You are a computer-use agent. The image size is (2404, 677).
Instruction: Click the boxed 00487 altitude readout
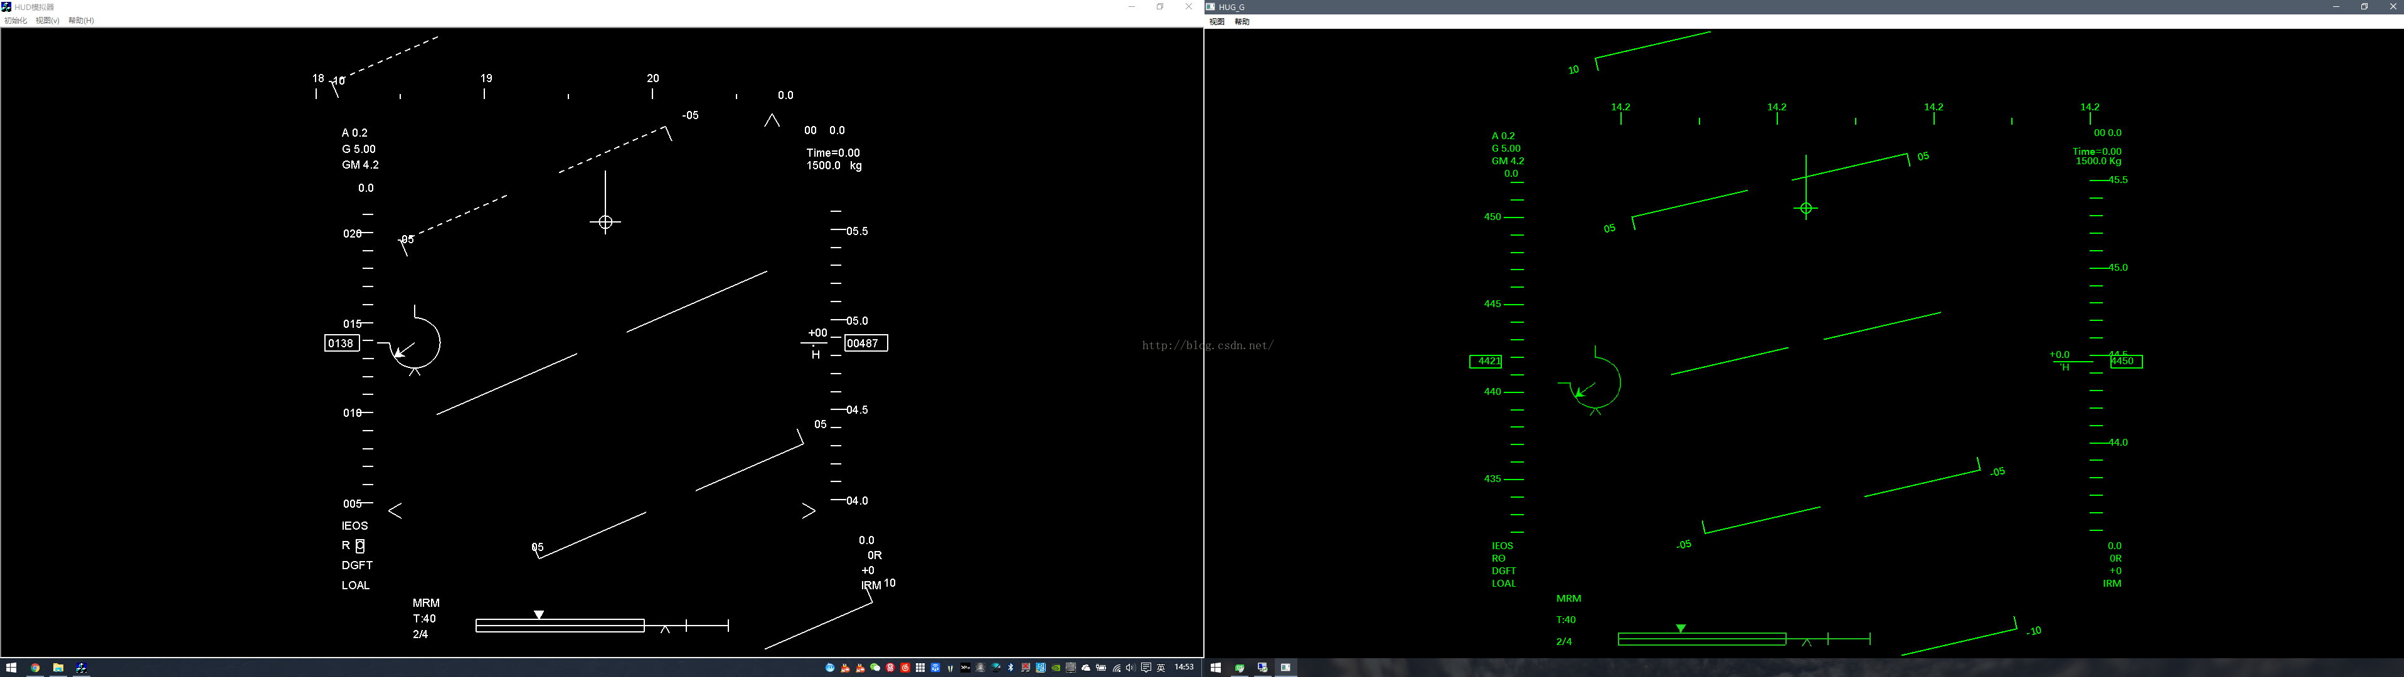click(866, 343)
